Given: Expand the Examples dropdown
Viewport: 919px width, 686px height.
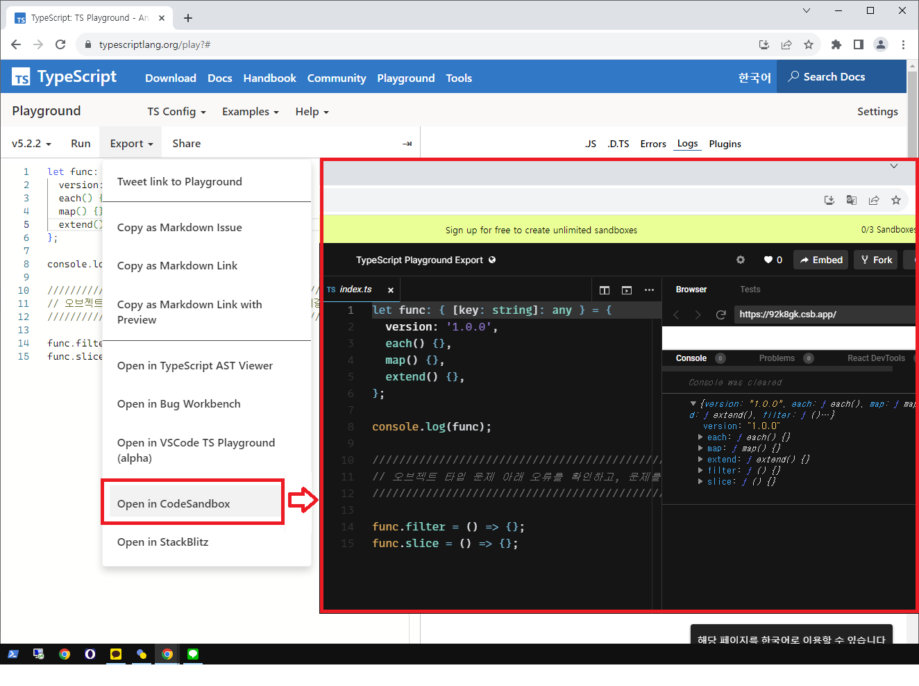Looking at the screenshot, I should tap(251, 112).
